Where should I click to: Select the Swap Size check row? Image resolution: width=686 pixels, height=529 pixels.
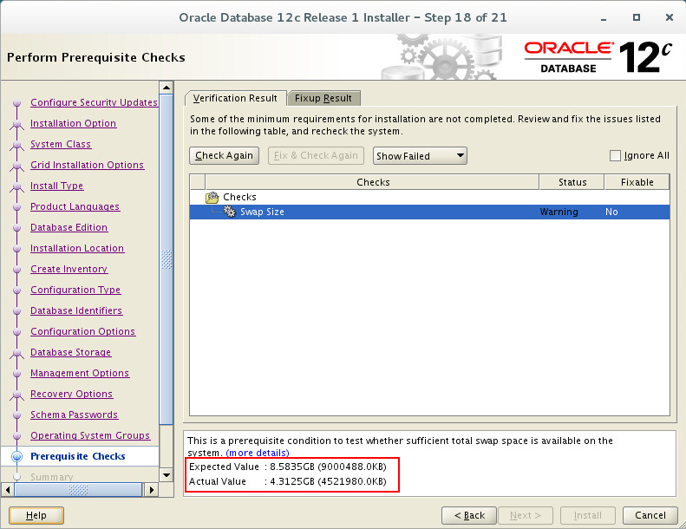429,212
